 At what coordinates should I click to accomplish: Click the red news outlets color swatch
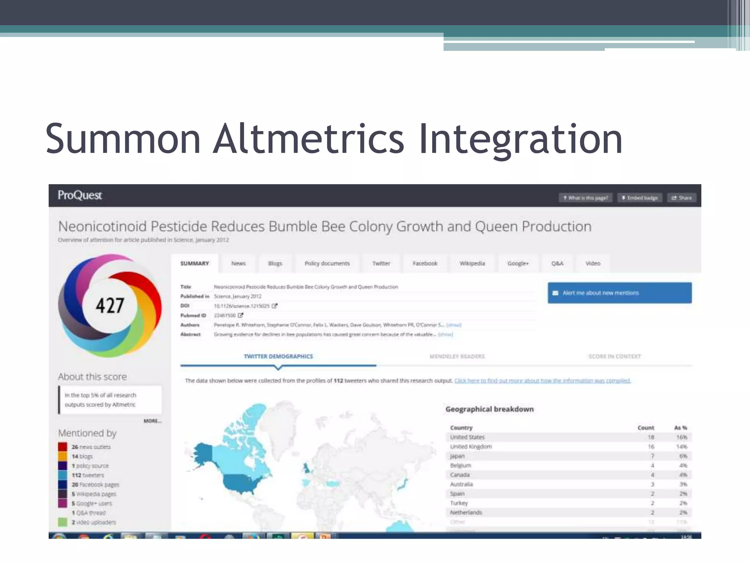pos(63,447)
